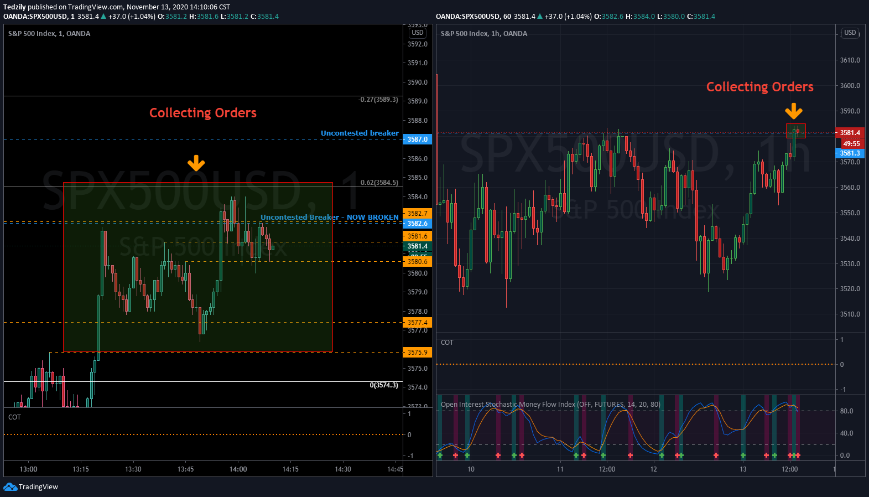The width and height of the screenshot is (869, 497).
Task: Click the 3600.0 price axis value
Action: (x=850, y=86)
